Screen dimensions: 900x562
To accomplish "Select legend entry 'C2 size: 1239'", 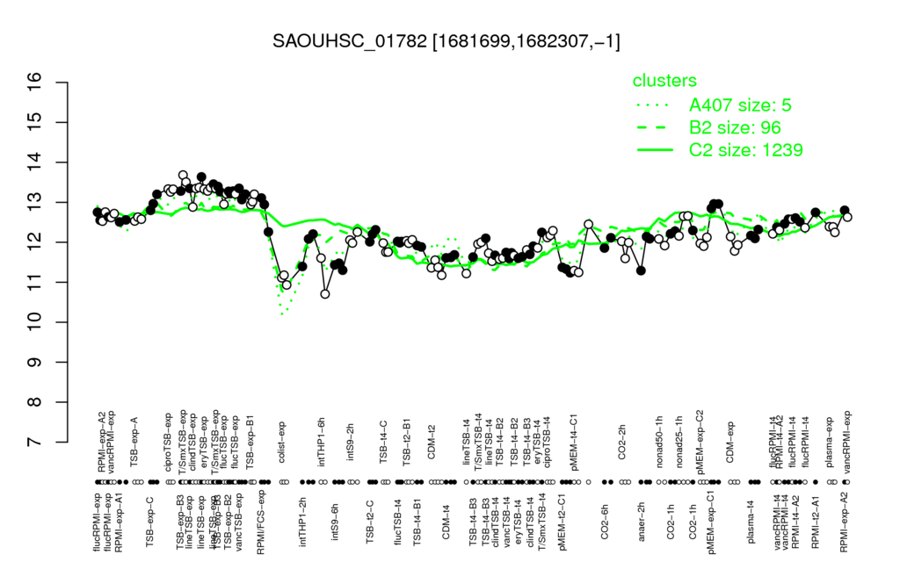I will point(745,149).
